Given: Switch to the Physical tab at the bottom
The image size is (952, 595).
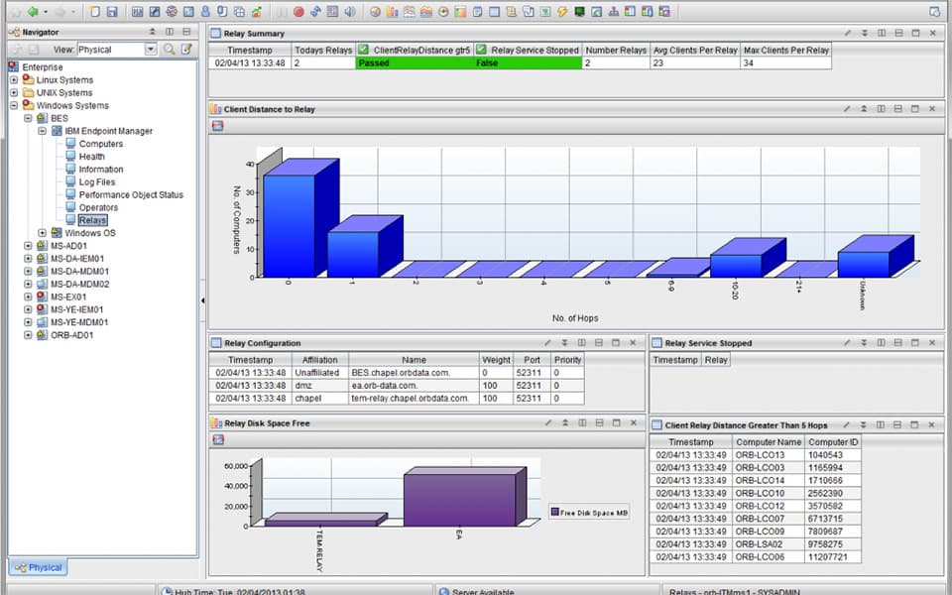Looking at the screenshot, I should [x=39, y=567].
